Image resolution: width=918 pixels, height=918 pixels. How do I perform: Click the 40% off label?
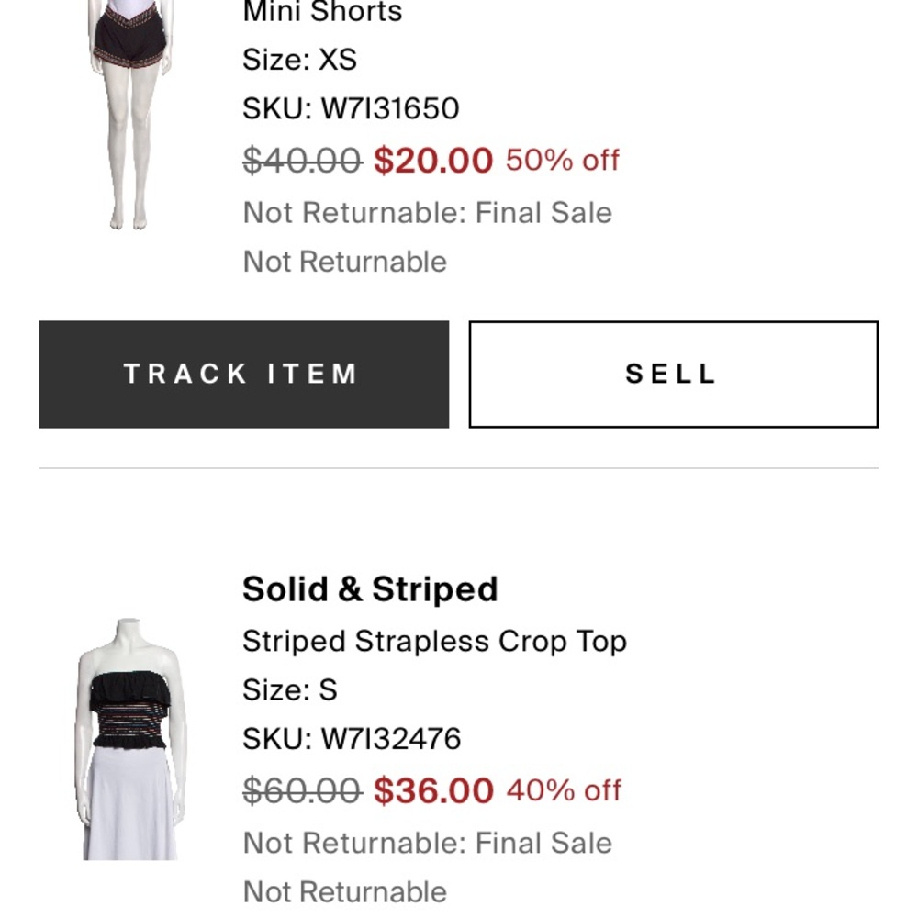tap(564, 789)
